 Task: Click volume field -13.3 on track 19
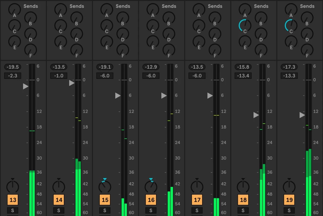289,76
